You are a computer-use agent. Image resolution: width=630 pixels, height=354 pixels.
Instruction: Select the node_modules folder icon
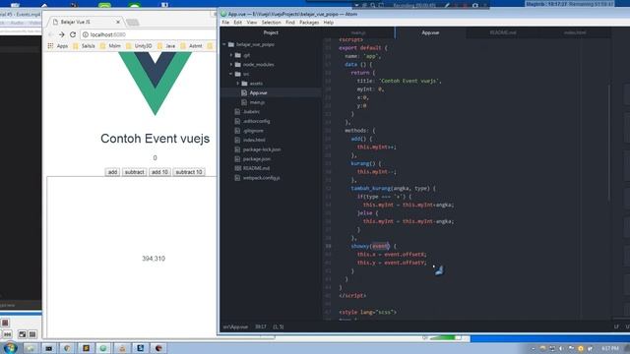pos(238,64)
